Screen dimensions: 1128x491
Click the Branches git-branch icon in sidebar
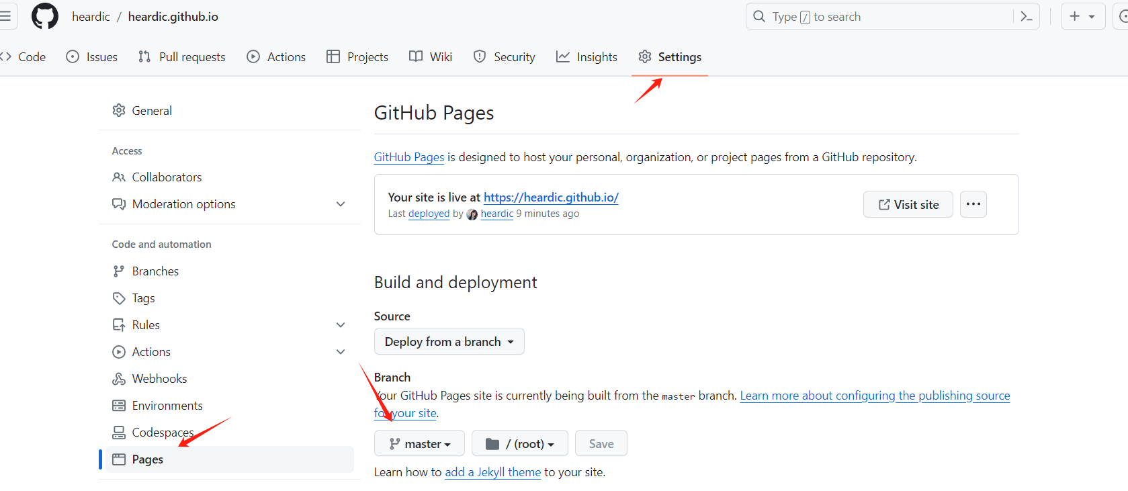click(x=119, y=271)
